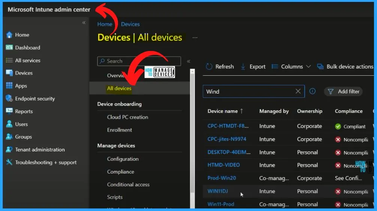Click the All services list icon

9,60
